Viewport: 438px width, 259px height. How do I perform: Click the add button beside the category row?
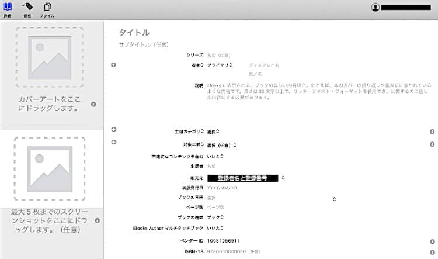(114, 129)
